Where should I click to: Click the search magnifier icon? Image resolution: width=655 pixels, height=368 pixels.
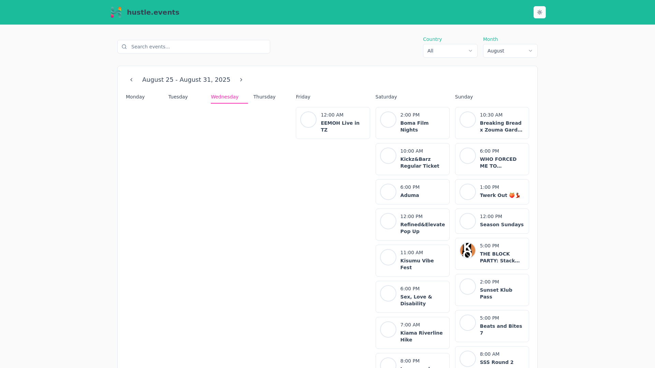click(124, 47)
